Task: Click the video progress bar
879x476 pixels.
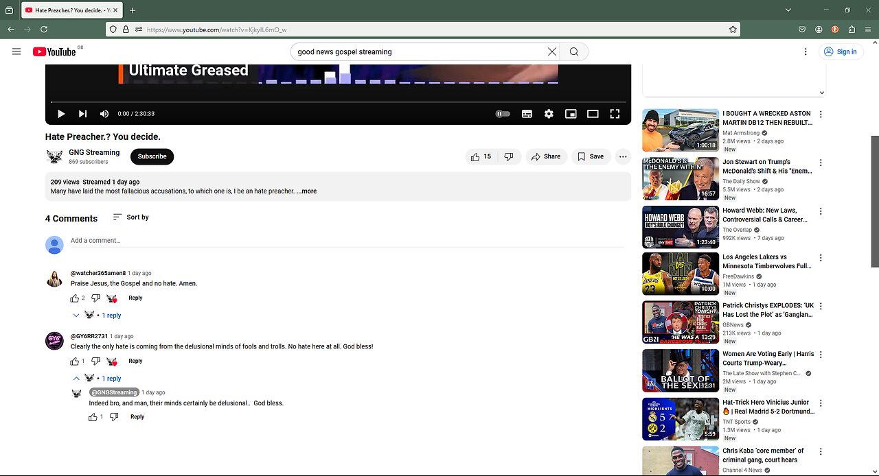Action: click(338, 102)
